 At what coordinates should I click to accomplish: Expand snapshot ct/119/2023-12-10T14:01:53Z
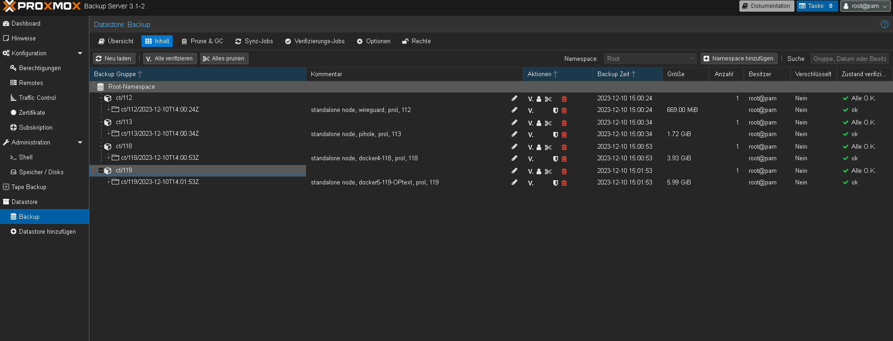coord(109,182)
